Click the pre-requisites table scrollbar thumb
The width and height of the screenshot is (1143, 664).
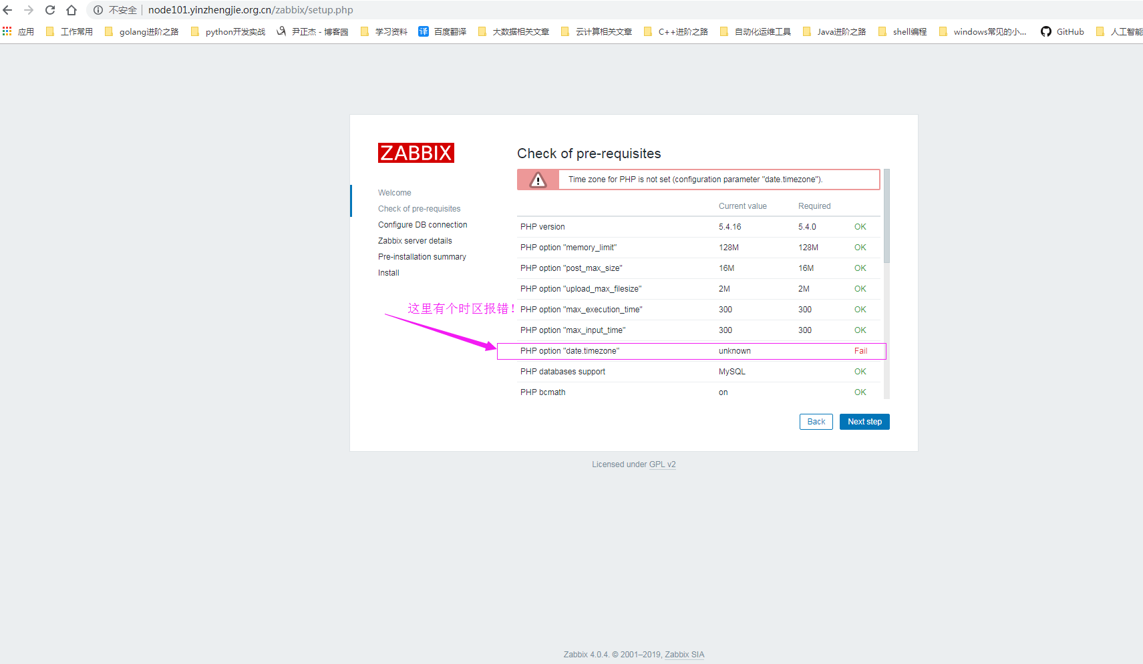[x=886, y=216]
